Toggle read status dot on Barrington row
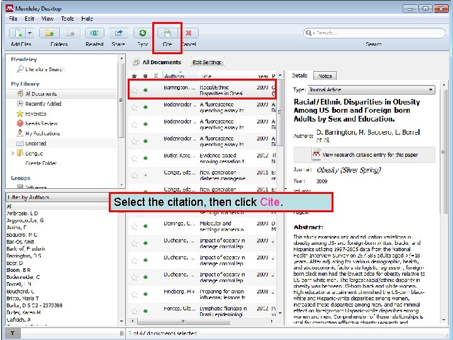 (145, 90)
